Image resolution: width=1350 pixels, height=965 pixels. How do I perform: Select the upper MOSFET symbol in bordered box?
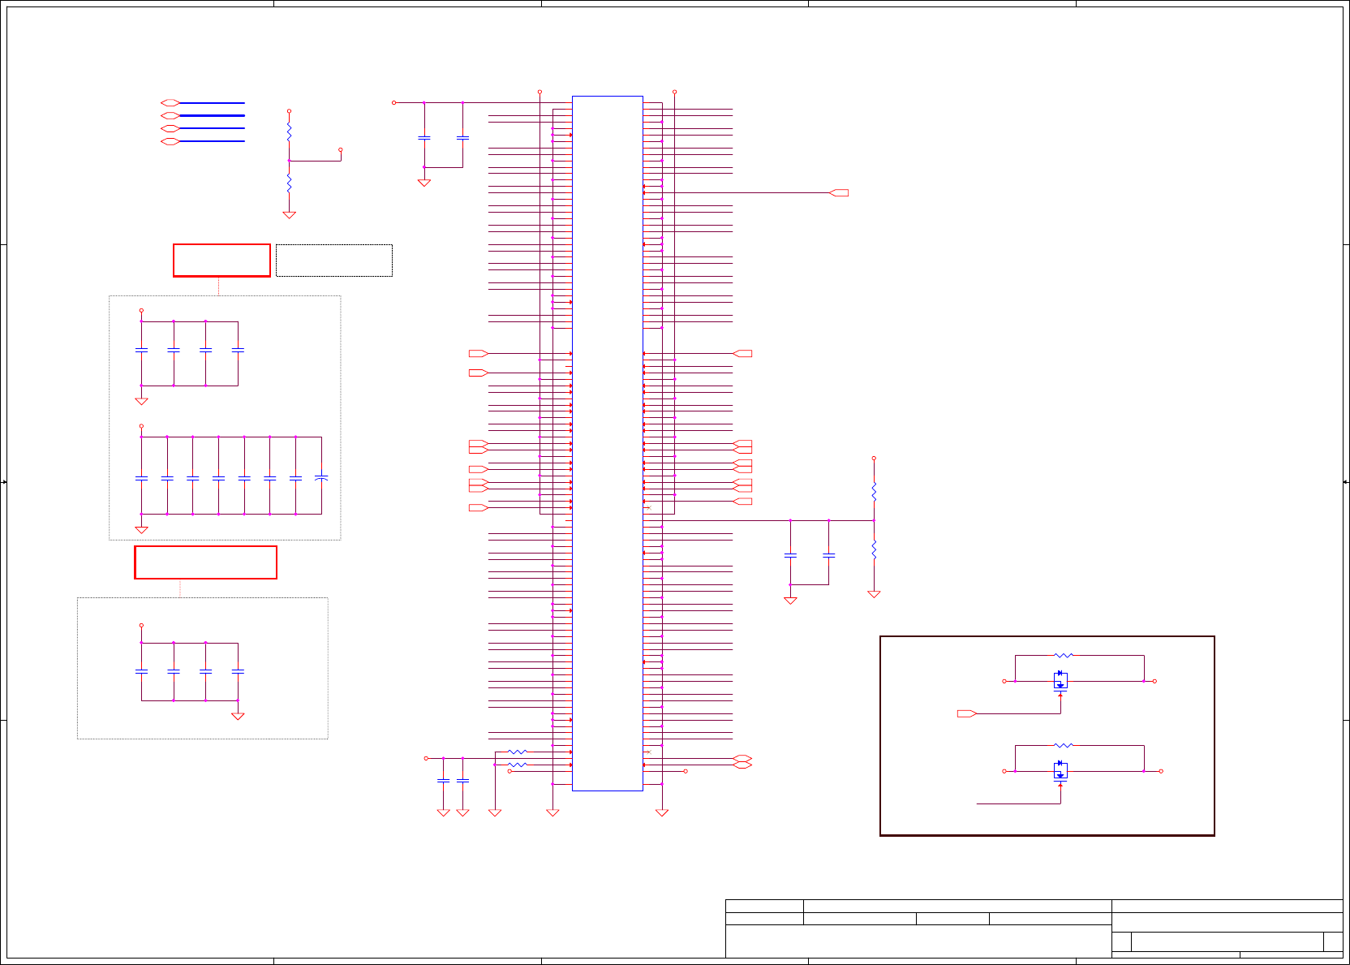pos(1060,681)
